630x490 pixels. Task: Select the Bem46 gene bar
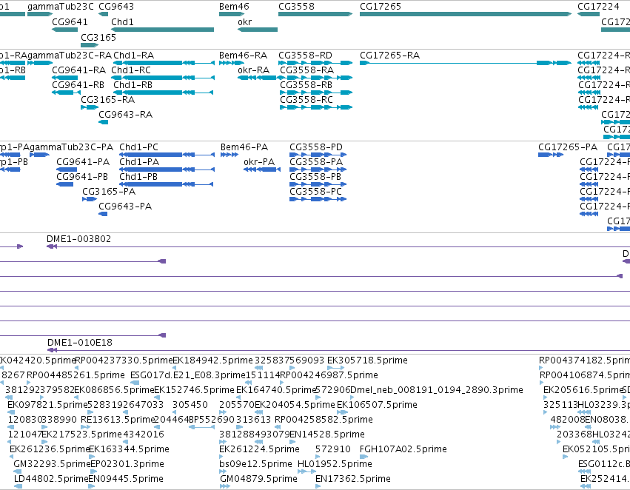tap(232, 14)
